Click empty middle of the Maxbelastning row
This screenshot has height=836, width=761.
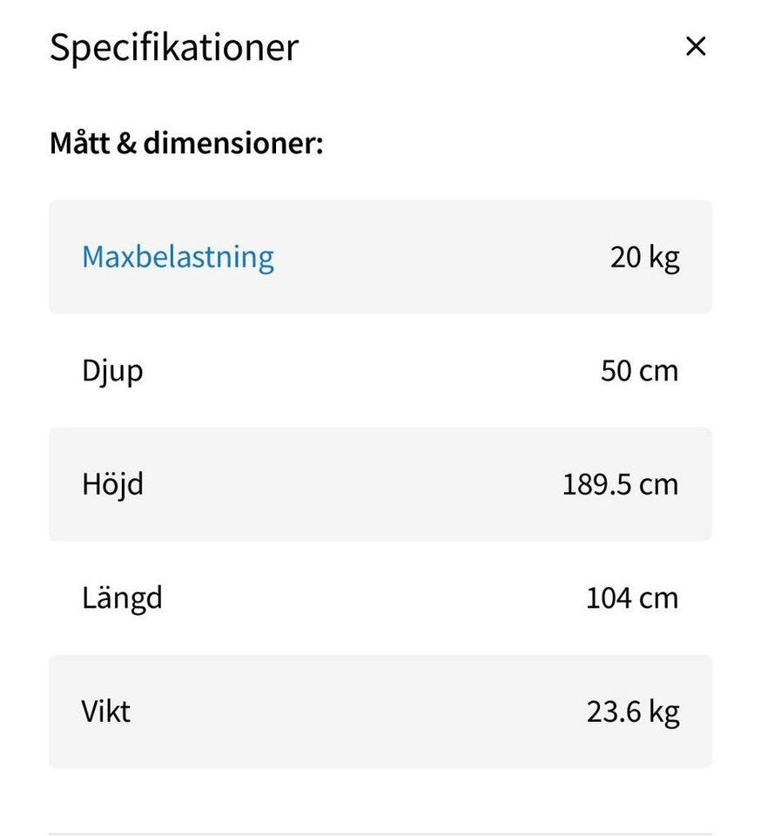435,258
